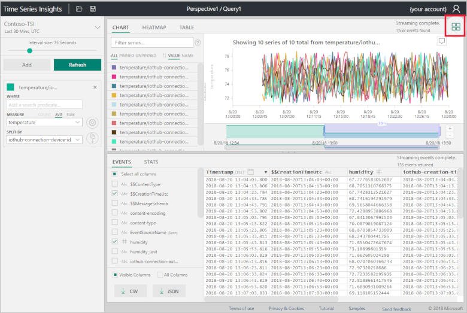
Task: Download events as JSON
Action: click(x=169, y=291)
